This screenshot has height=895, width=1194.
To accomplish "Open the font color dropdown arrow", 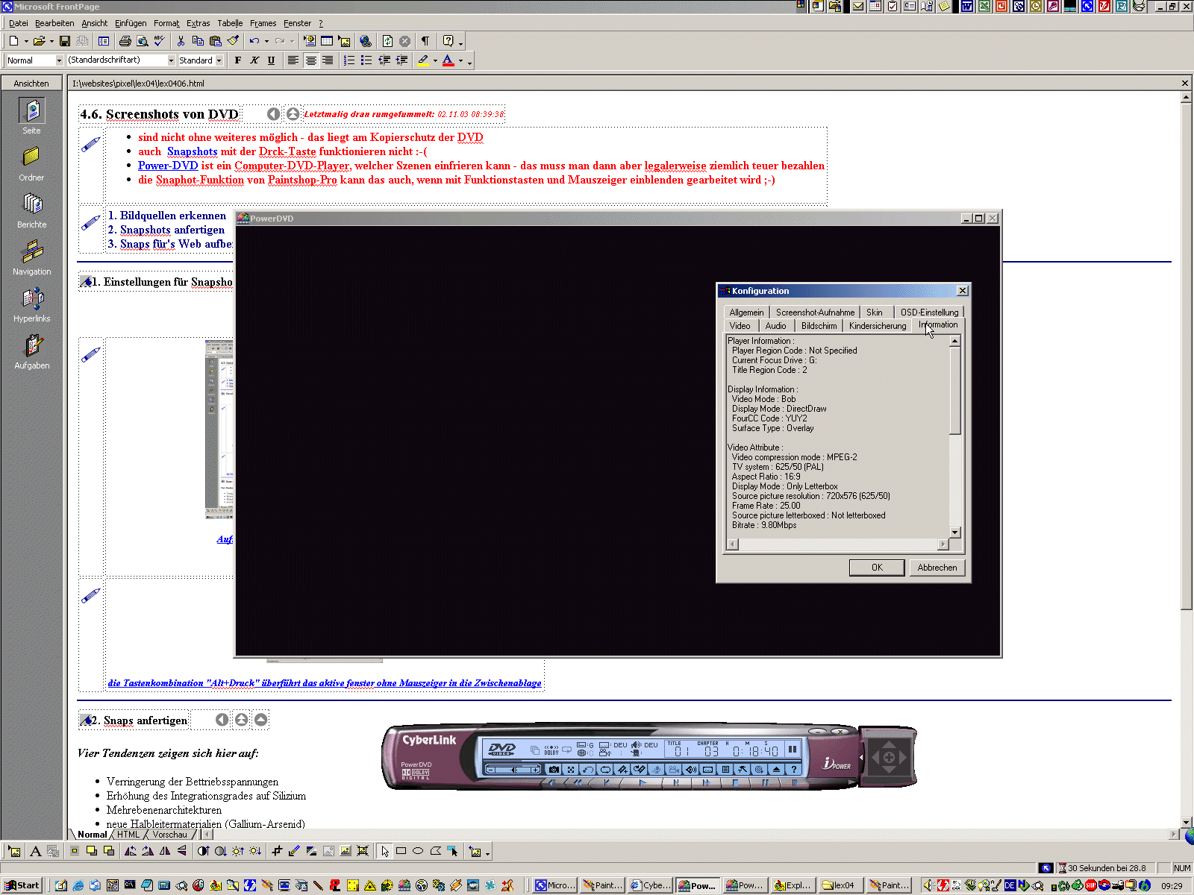I will [x=460, y=60].
